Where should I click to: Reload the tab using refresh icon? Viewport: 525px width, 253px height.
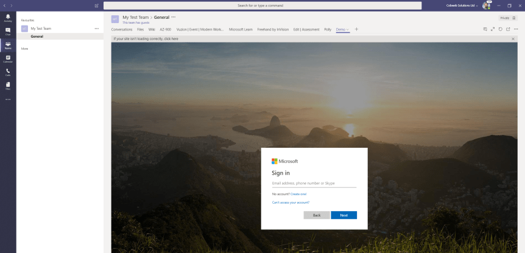pos(500,29)
